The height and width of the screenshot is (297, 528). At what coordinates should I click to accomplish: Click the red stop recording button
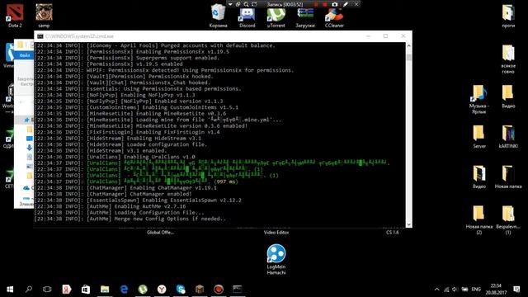click(325, 4)
